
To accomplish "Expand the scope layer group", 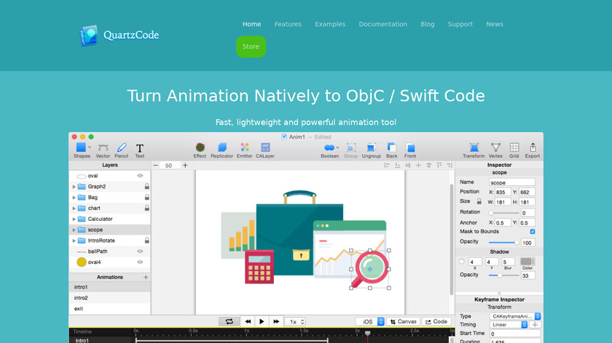I will pos(74,230).
